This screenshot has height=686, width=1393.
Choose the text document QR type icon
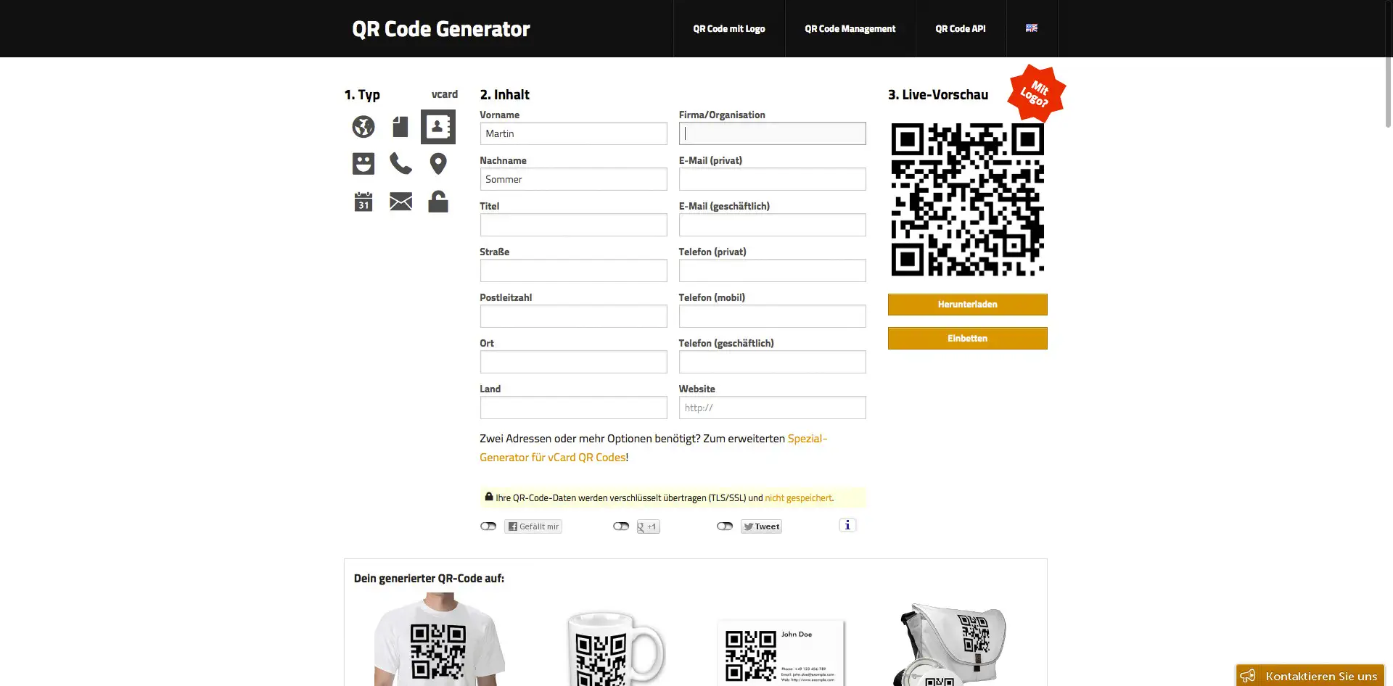tap(400, 127)
